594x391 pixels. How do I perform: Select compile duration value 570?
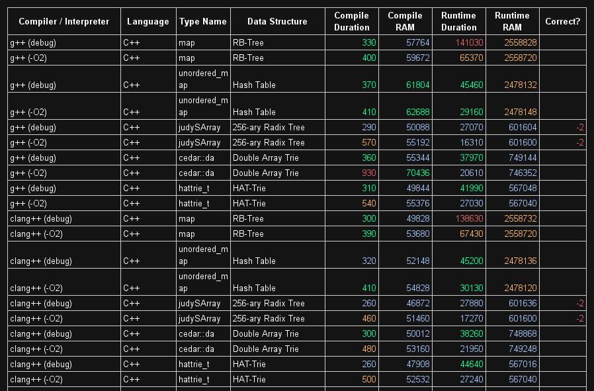[369, 142]
